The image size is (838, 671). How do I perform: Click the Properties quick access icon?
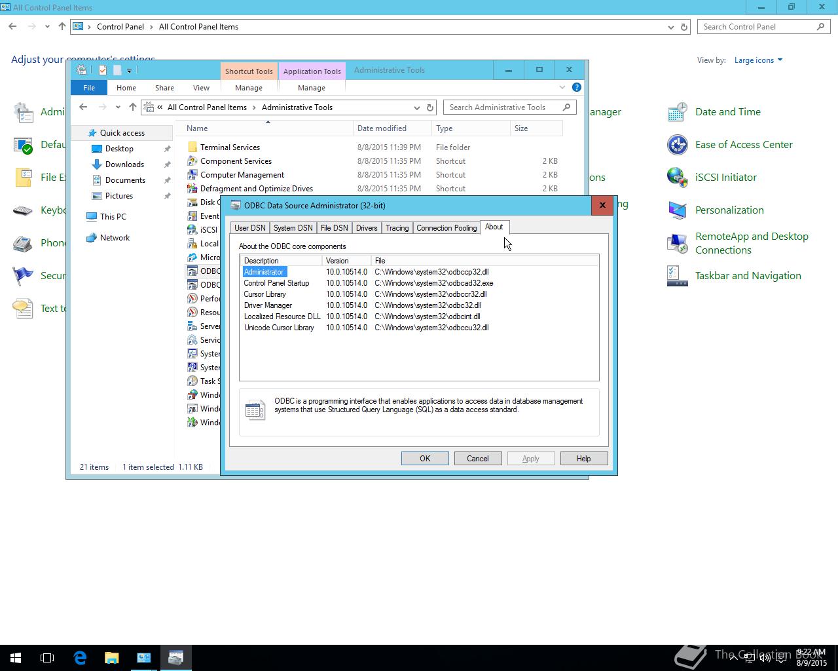[x=103, y=70]
